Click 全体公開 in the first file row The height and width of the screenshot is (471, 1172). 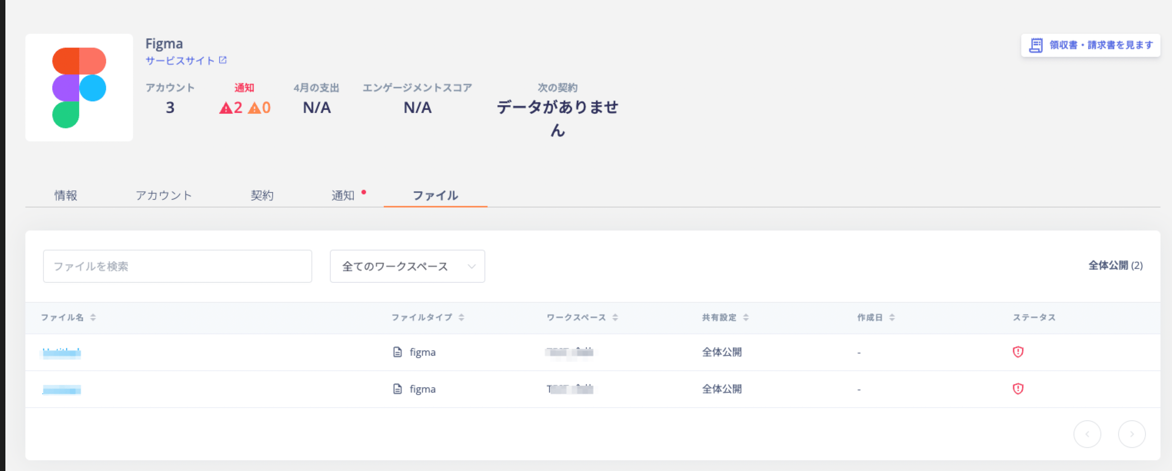coord(722,352)
